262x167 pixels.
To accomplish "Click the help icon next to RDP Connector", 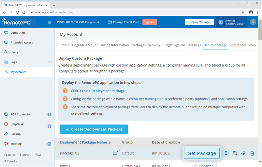I will tap(49, 114).
